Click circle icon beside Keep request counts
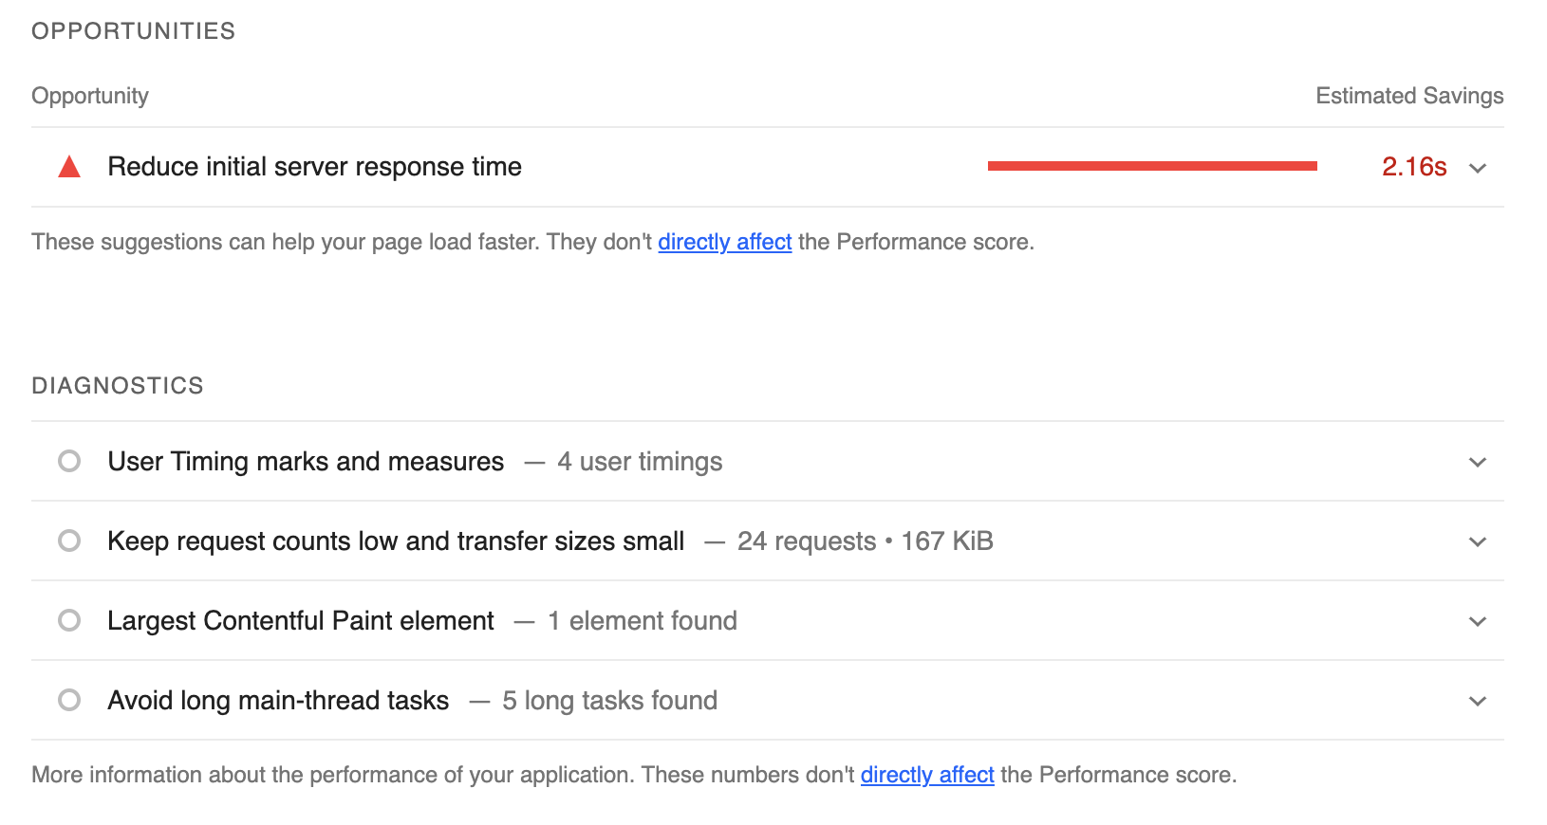 (x=69, y=541)
